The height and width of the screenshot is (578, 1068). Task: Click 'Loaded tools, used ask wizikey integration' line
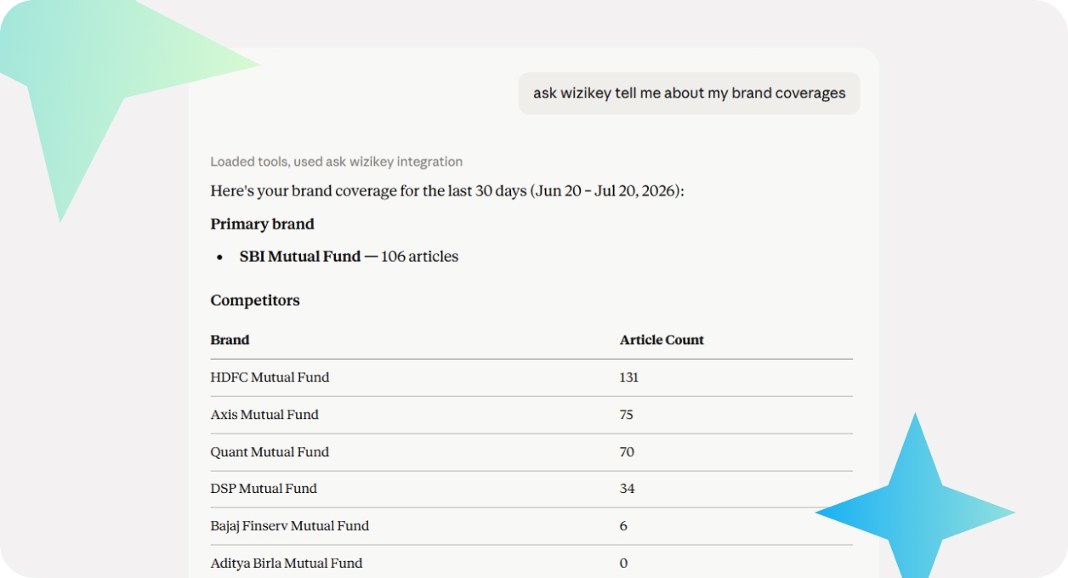tap(337, 161)
